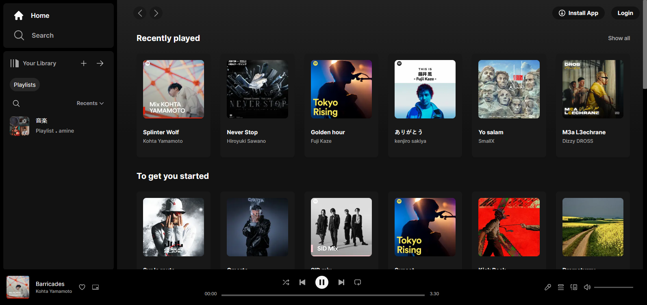Open the JUL white hat album cover
Image resolution: width=647 pixels, height=305 pixels.
click(174, 227)
